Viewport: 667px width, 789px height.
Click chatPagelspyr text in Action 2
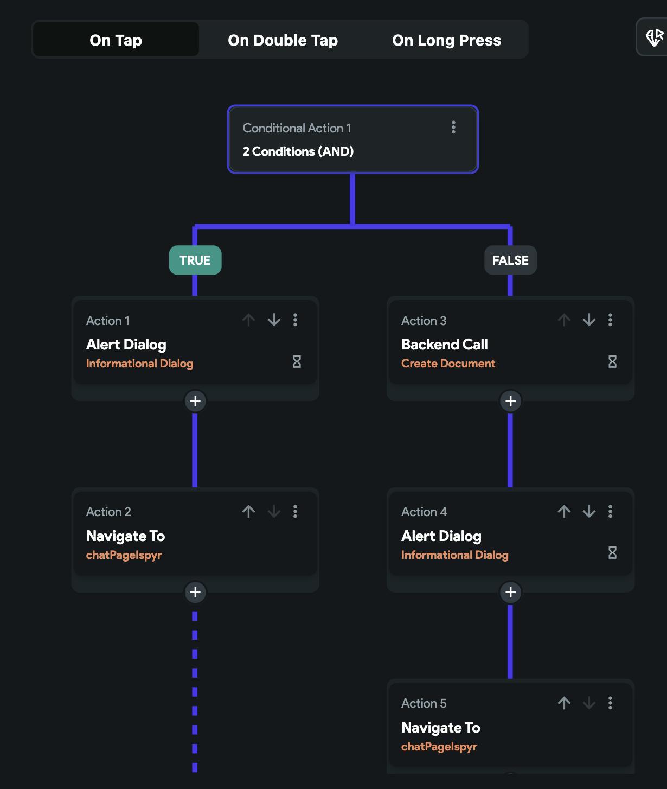tap(124, 555)
